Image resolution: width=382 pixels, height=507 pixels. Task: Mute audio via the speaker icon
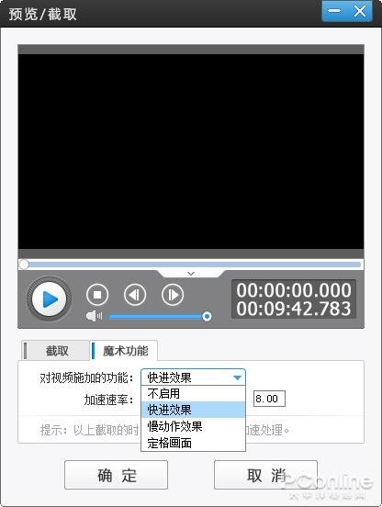point(94,316)
